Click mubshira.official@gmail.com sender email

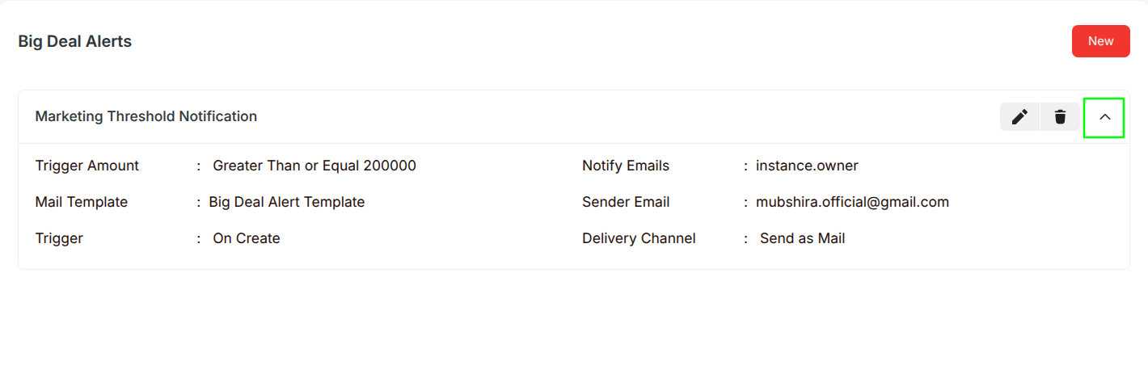coord(852,202)
